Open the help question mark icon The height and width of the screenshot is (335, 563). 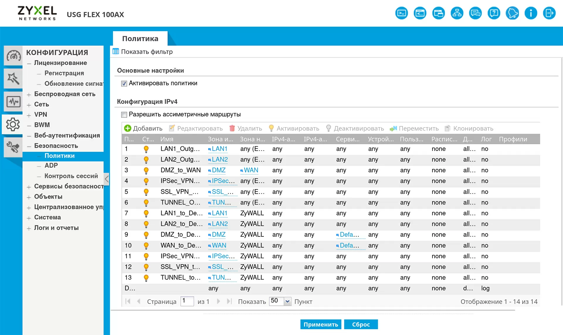point(494,13)
